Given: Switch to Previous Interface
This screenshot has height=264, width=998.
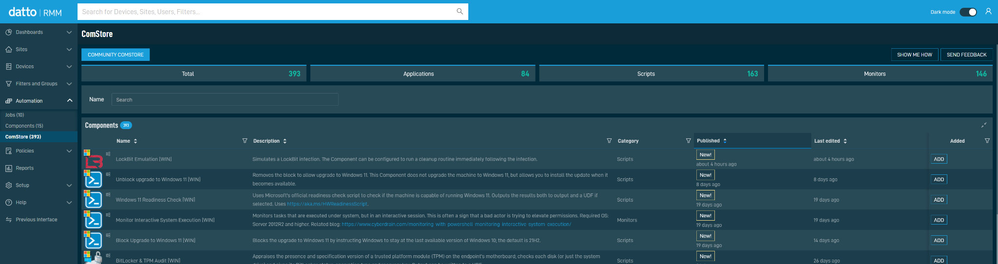Looking at the screenshot, I should [x=37, y=220].
